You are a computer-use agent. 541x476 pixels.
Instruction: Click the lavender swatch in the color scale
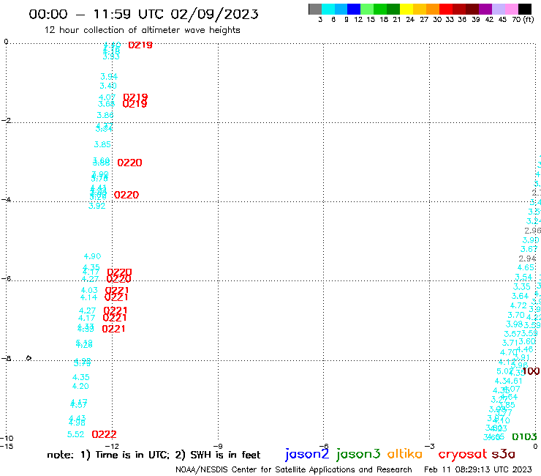pyautogui.click(x=499, y=9)
